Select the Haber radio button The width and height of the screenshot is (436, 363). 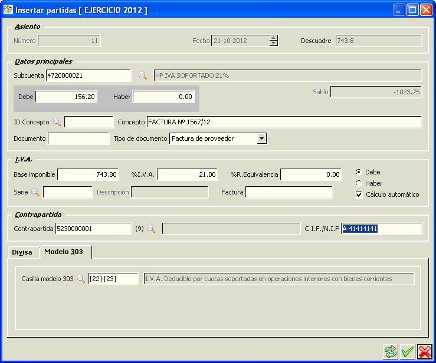[359, 183]
